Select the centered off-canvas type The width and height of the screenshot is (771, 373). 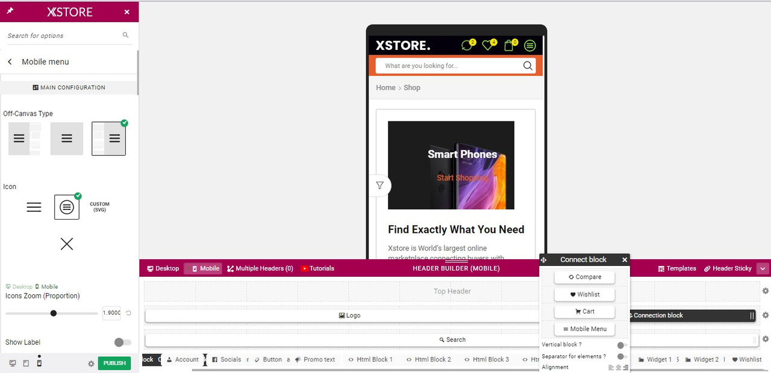coord(67,138)
